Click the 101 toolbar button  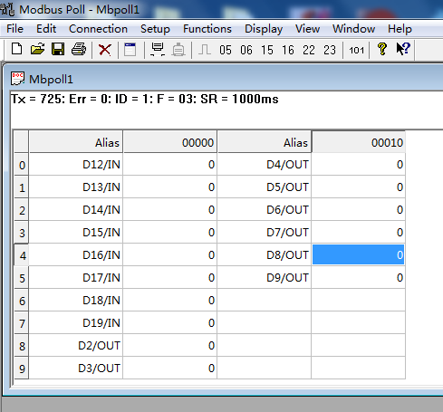click(356, 50)
